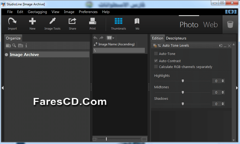Screen dimensions: 240x144
Task: Switch to the Descripteurs tab
Action: point(176,38)
